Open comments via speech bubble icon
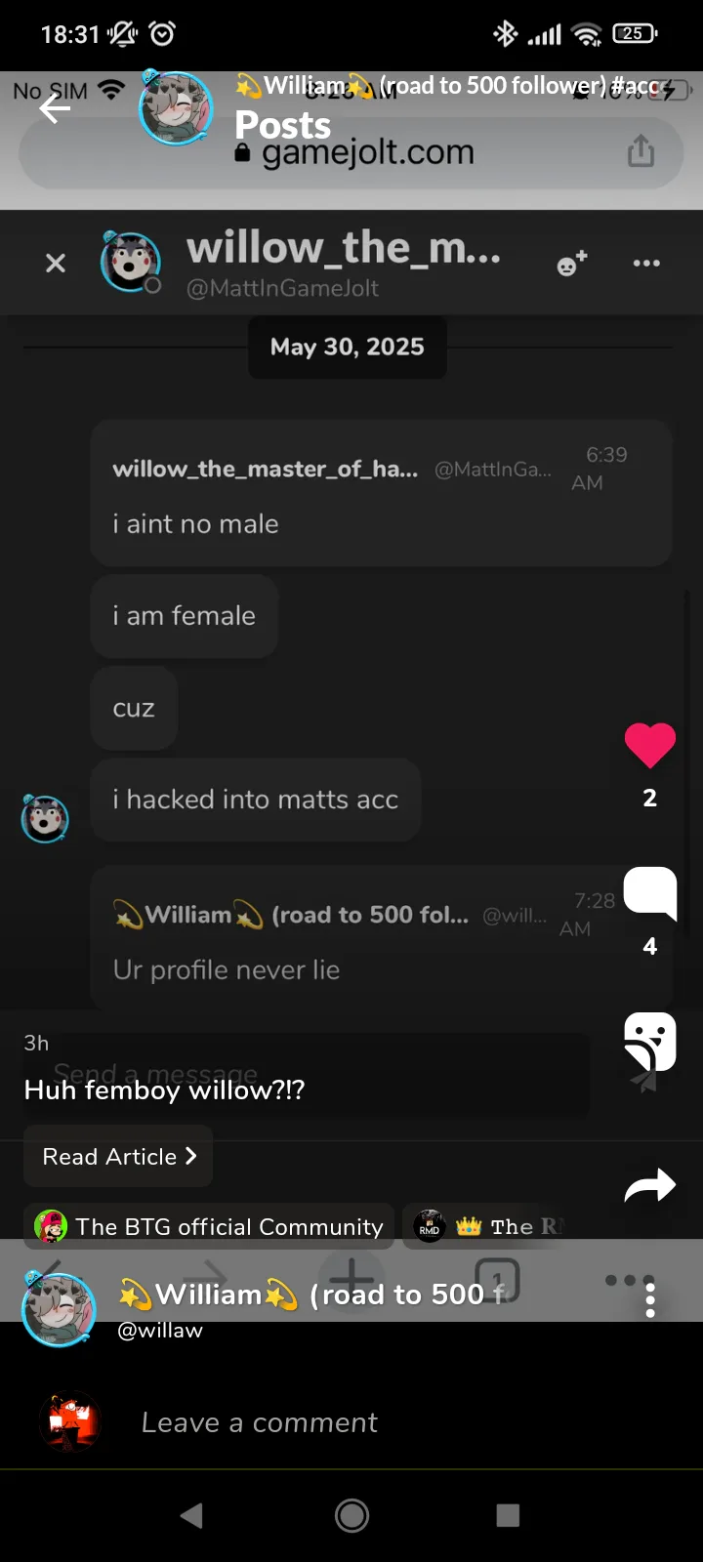The width and height of the screenshot is (703, 1562). (x=650, y=893)
